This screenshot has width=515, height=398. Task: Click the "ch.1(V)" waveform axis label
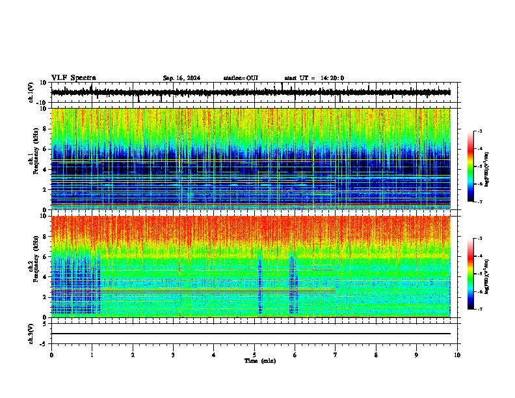pos(31,92)
